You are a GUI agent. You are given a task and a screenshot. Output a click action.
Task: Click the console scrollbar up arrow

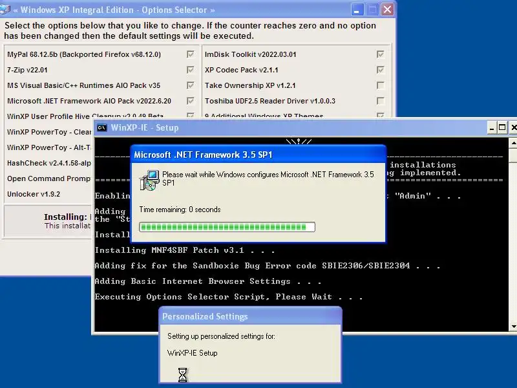point(513,142)
